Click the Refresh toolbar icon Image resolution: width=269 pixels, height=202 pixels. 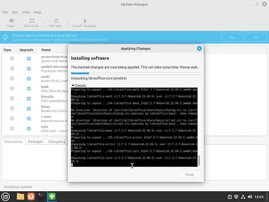coord(56,21)
